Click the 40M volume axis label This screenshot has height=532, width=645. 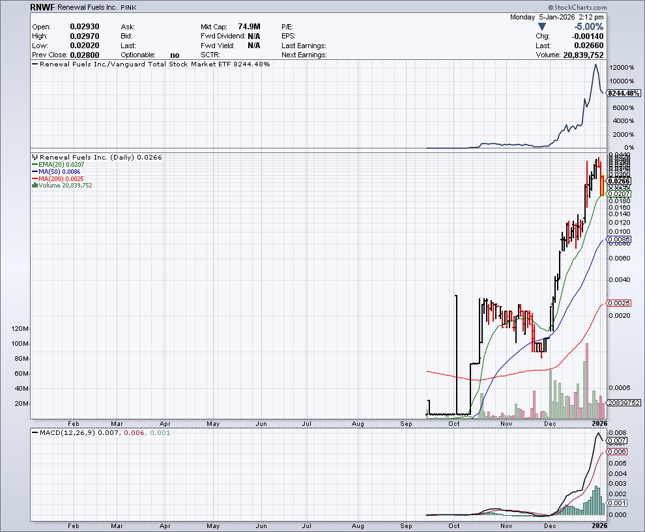[21, 389]
